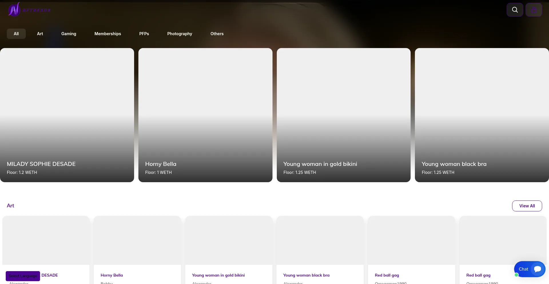Screen dimensions: 549x284
Task: Open the Chat widget bubble
Action: (530, 269)
